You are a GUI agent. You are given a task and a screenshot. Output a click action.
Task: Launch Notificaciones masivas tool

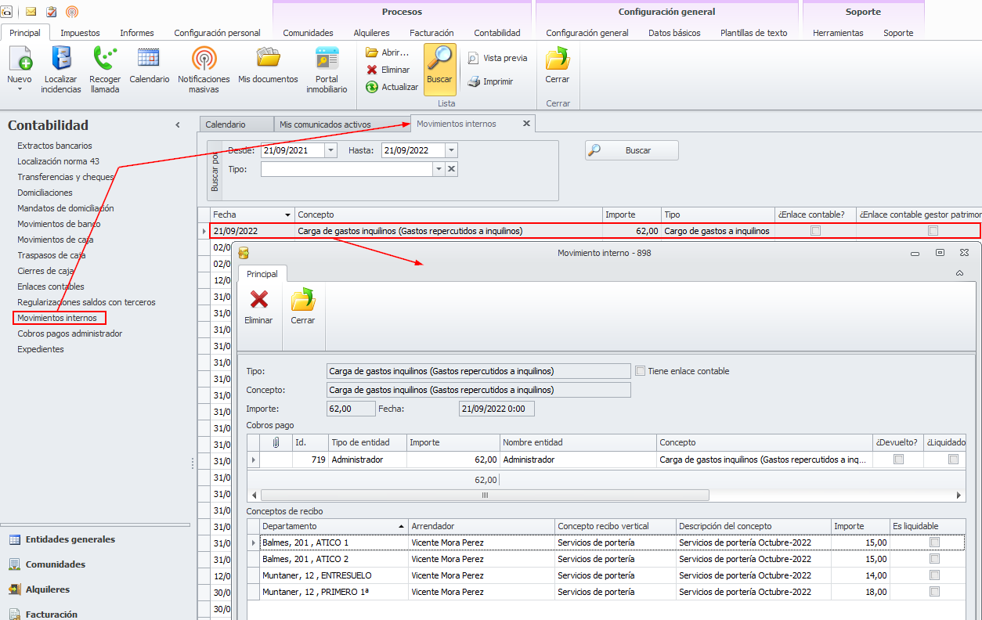pyautogui.click(x=204, y=59)
